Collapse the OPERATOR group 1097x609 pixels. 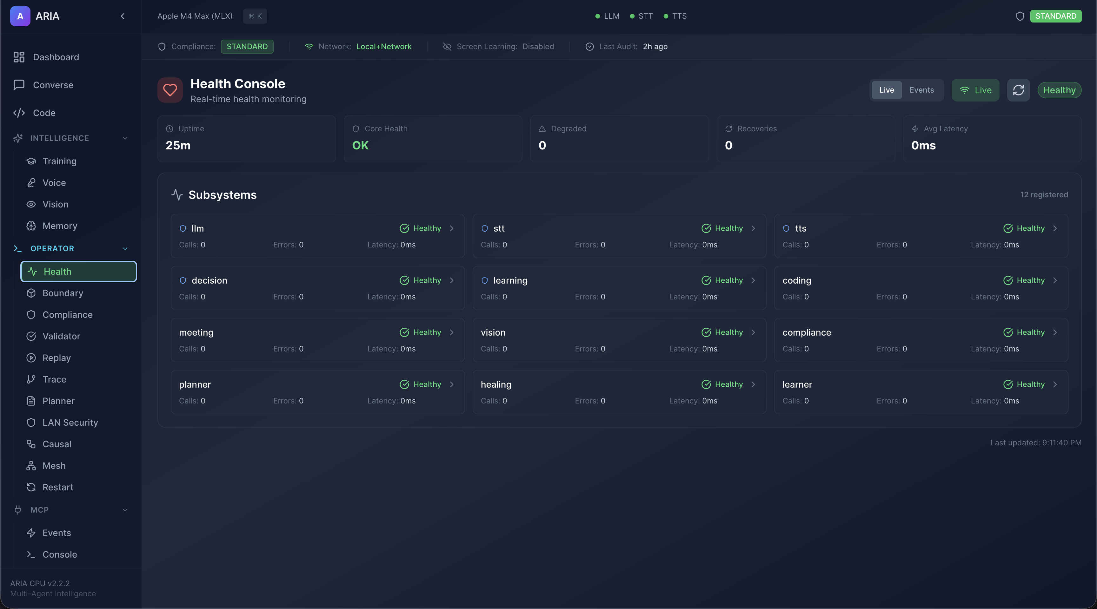125,249
